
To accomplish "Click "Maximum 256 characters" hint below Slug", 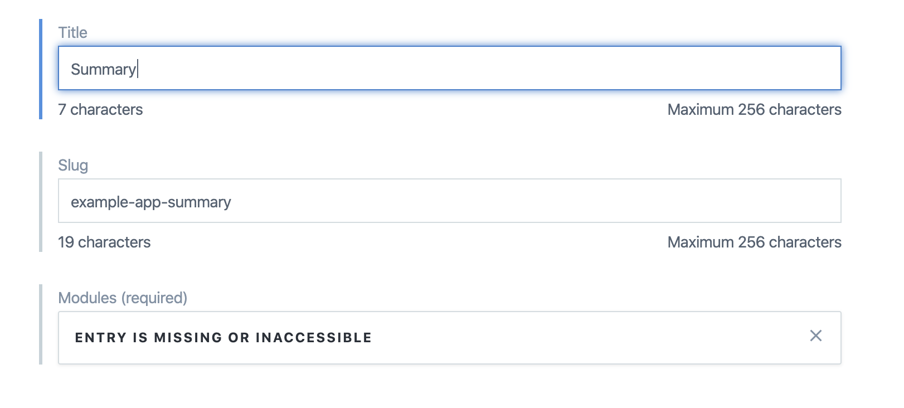I will (754, 242).
